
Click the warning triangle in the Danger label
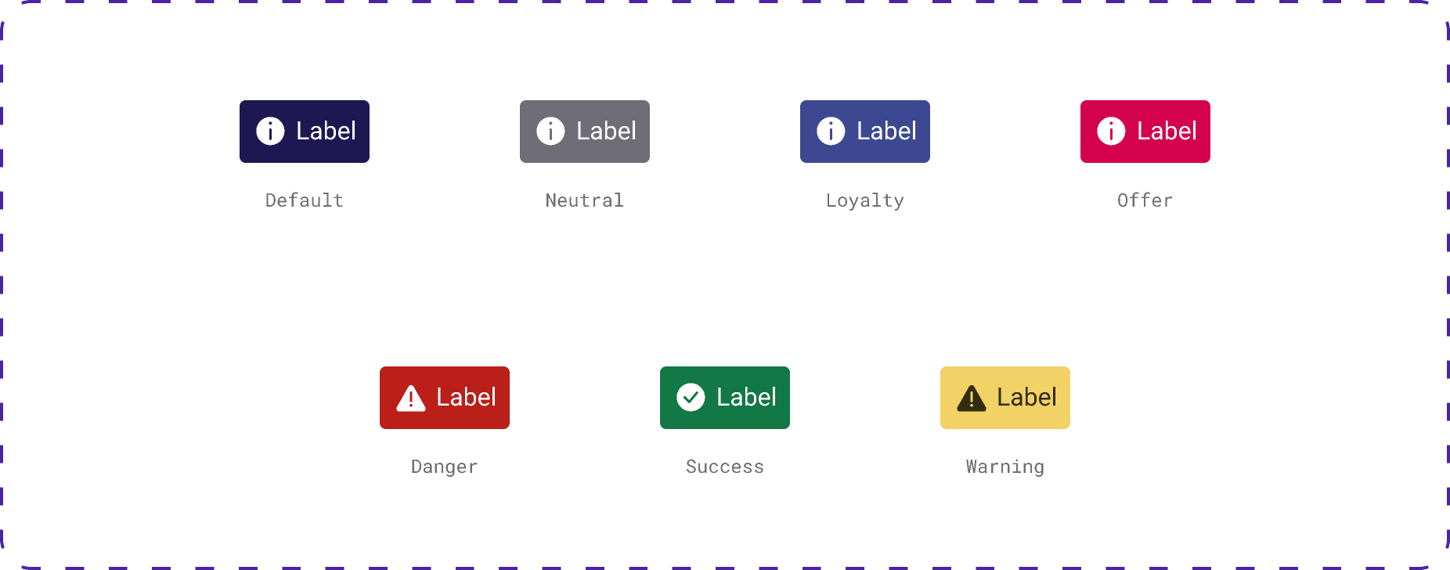point(411,399)
